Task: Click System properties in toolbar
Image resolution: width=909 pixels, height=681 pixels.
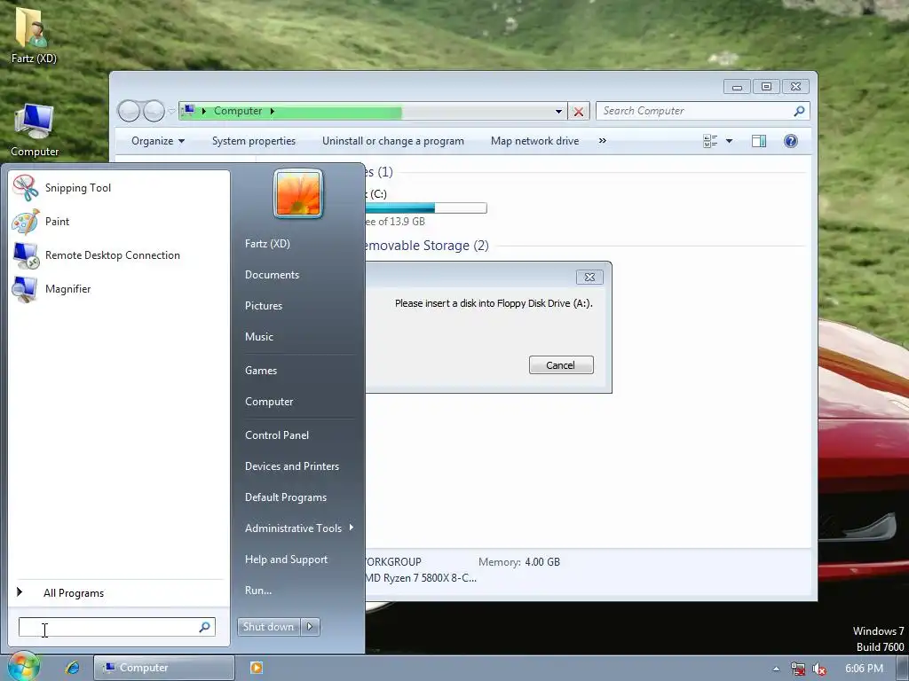Action: (253, 141)
